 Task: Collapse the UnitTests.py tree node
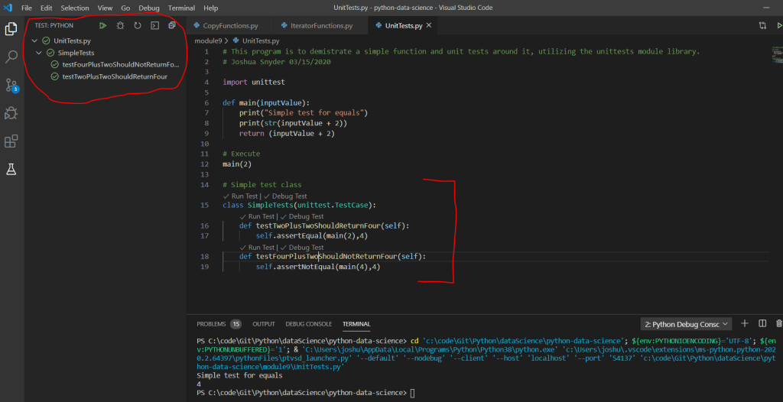(35, 41)
